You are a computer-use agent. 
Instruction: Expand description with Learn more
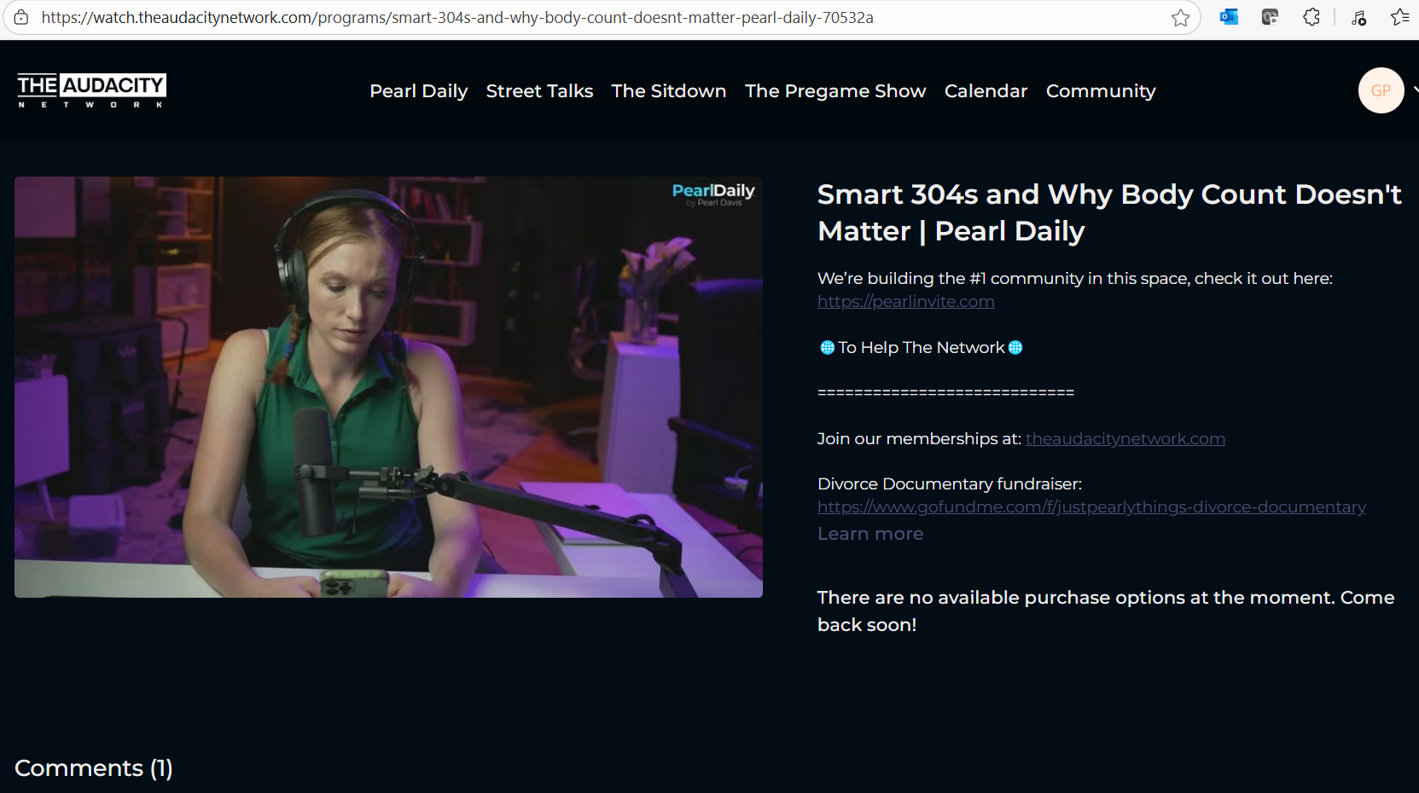[x=869, y=534]
